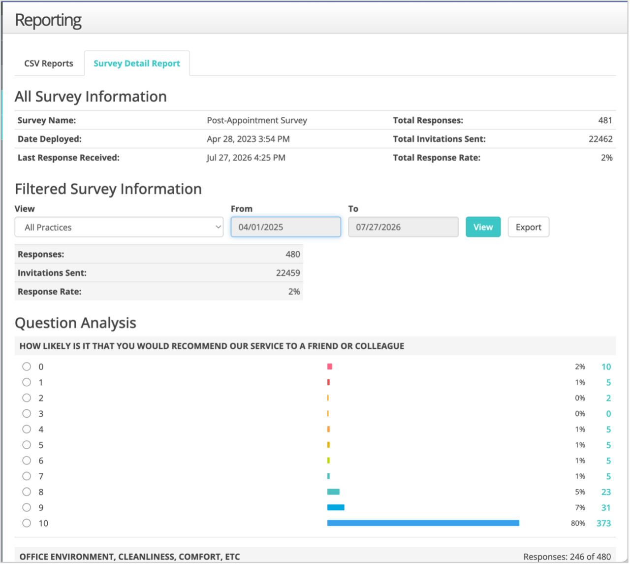Click the Total Invitations Sent value 22462

[600, 139]
